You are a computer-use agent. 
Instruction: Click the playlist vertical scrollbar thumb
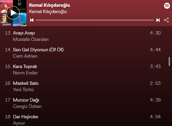[x=169, y=61]
